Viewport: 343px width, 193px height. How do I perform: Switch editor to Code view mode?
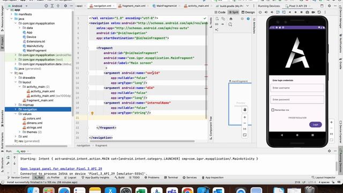pyautogui.click(x=220, y=12)
